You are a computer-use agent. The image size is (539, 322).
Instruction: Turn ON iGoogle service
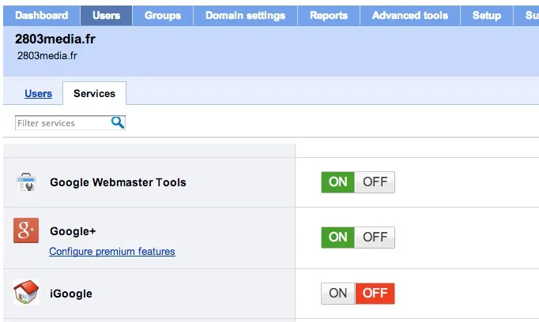[x=338, y=293]
